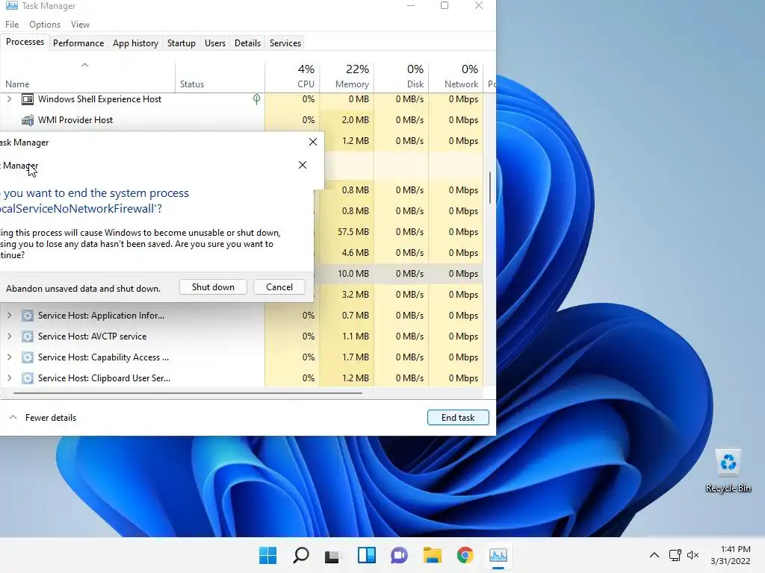Open the Windows Start menu
This screenshot has height=573, width=765.
point(268,555)
